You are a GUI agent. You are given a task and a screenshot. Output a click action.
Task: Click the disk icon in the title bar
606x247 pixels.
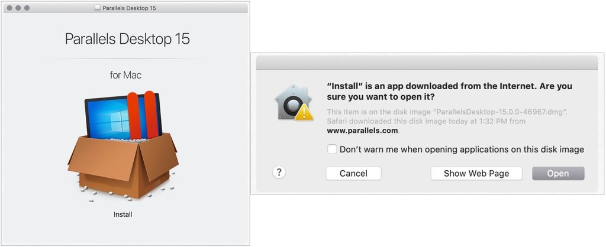tap(98, 8)
